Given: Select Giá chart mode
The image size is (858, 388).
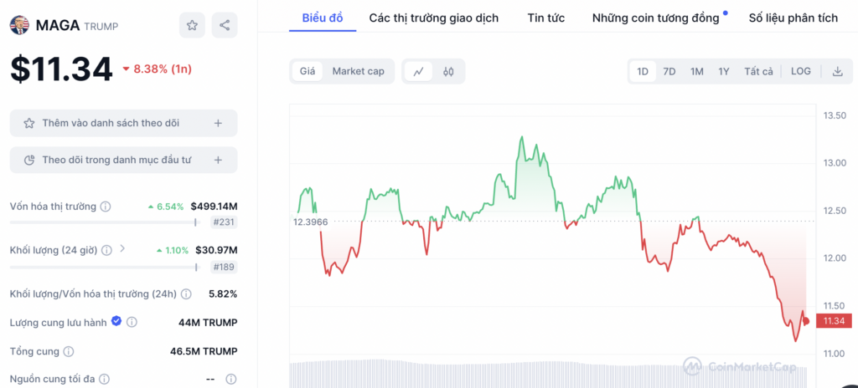Looking at the screenshot, I should pyautogui.click(x=308, y=71).
